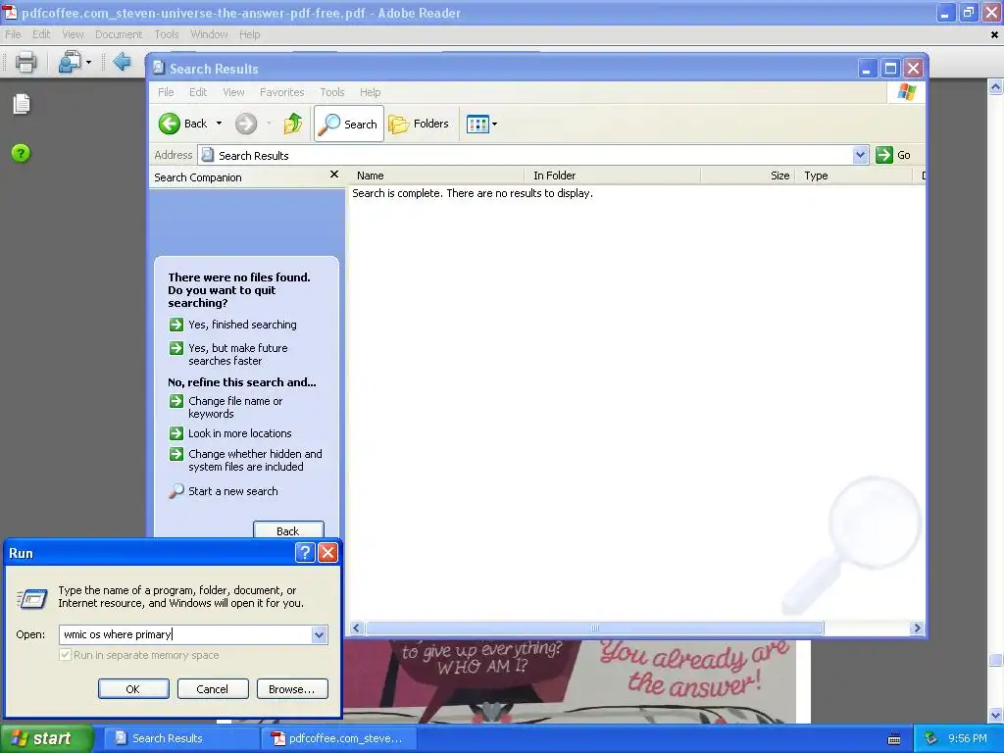Toggle 'Run in separate memory space' checkbox
This screenshot has width=1004, height=753.
65,655
